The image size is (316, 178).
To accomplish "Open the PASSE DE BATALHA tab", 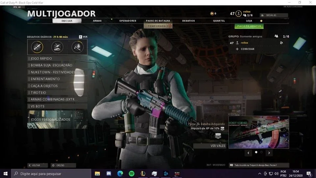I will (x=158, y=21).
